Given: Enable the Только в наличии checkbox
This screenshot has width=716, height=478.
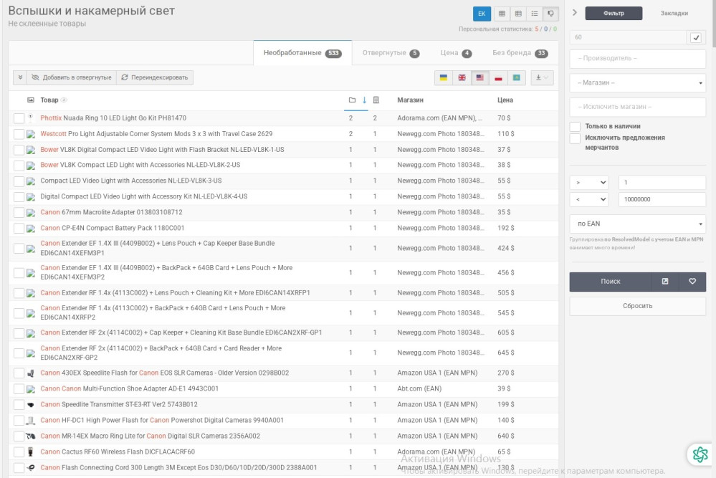Looking at the screenshot, I should tap(575, 126).
